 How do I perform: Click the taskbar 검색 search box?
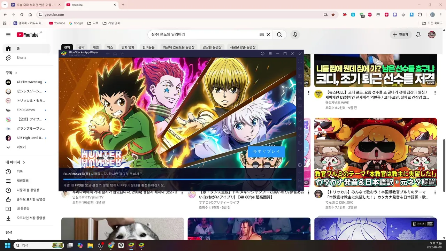(39, 245)
